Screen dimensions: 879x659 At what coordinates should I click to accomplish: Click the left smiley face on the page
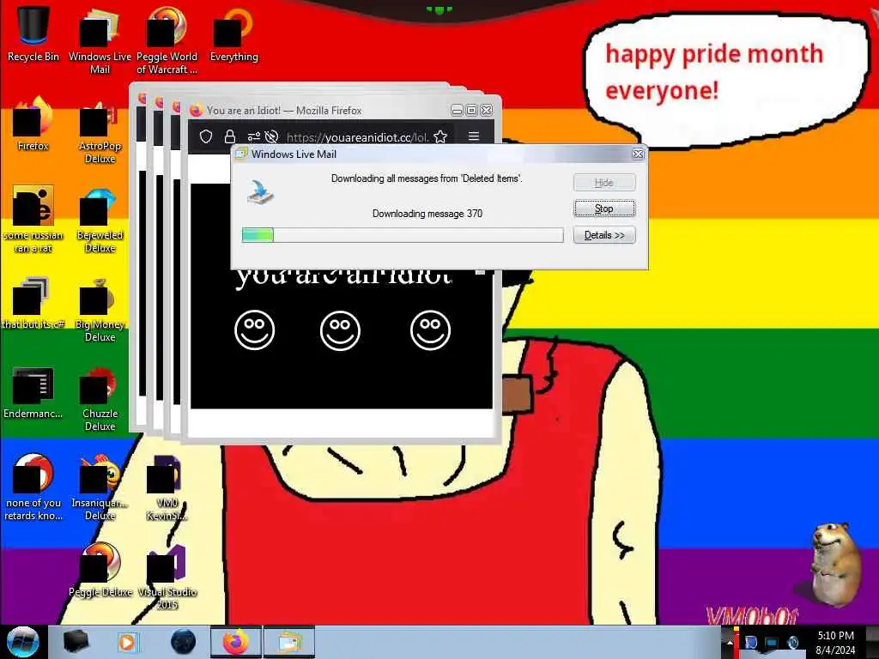[254, 330]
